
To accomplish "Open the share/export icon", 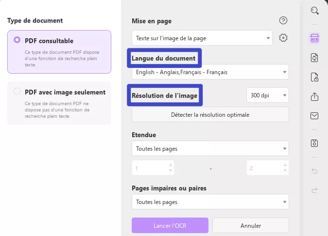I will (x=314, y=96).
